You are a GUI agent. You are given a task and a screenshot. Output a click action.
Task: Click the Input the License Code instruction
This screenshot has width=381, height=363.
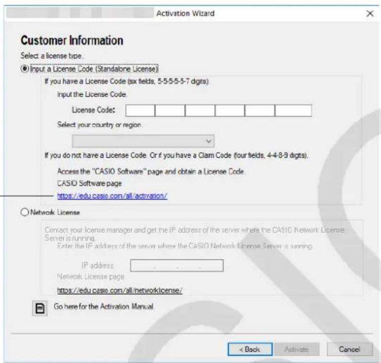tap(92, 94)
